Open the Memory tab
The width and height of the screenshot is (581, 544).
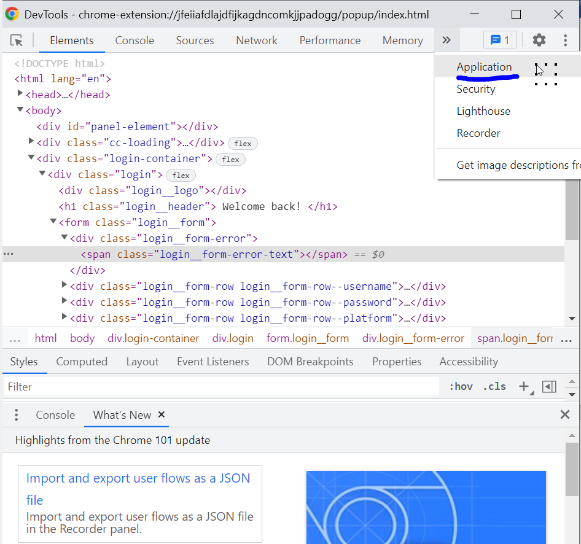[x=403, y=41]
